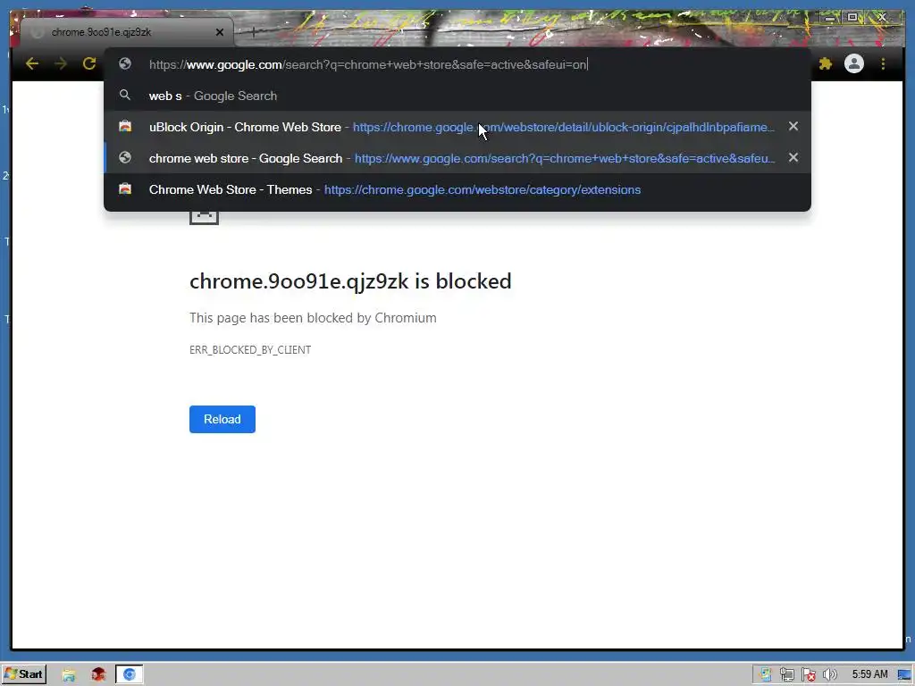Screen dimensions: 915x686
Task: Click the web store icon on Themes row
Action: pos(125,189)
